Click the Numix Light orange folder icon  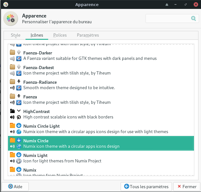(x=12, y=155)
